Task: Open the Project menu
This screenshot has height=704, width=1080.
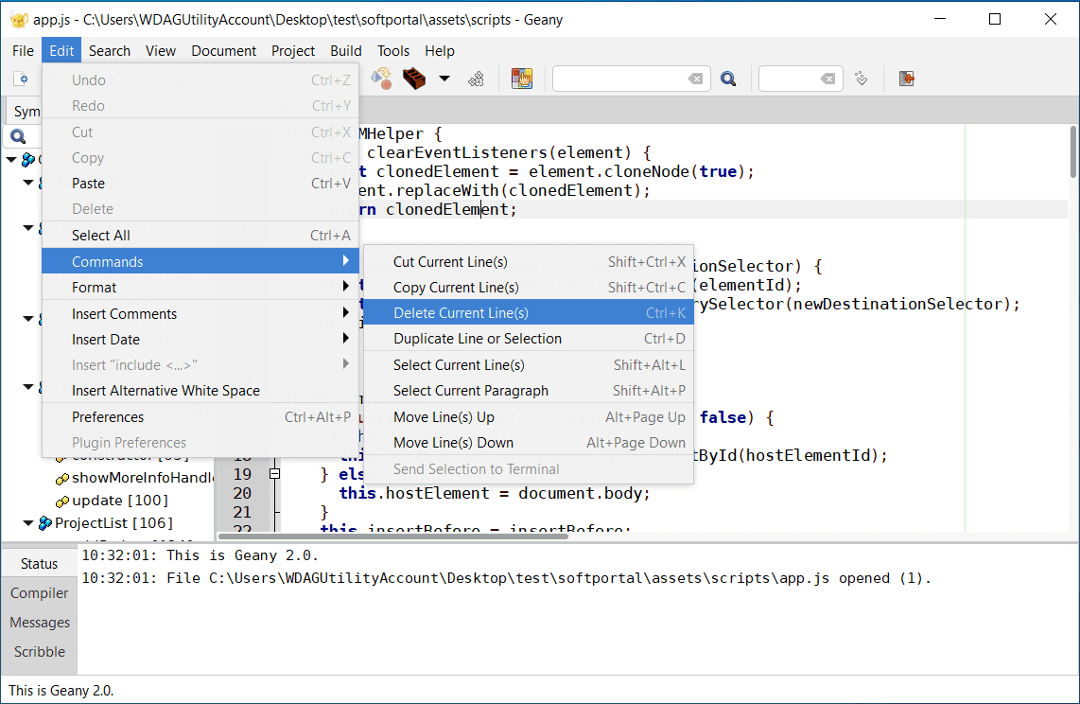Action: 293,51
